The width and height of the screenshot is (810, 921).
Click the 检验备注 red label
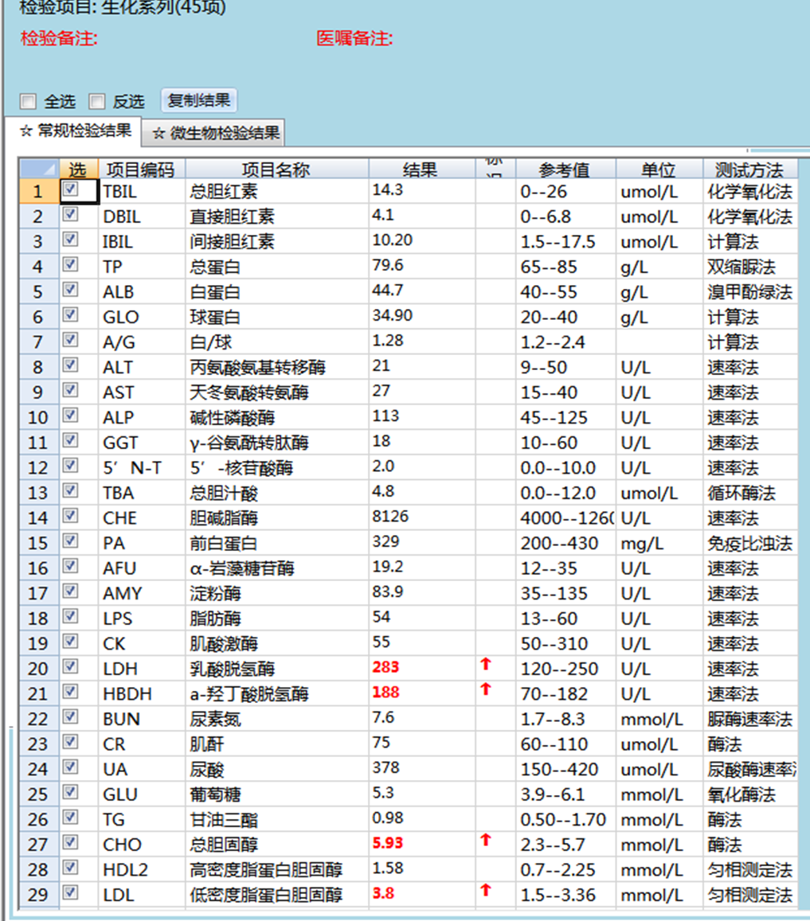(60, 38)
